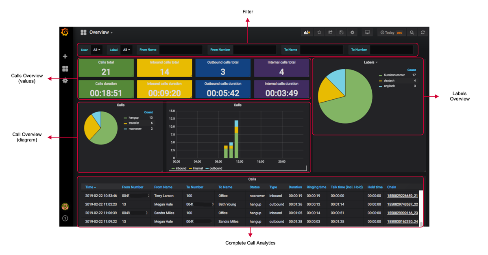Click the To Number filter input
The image size is (488, 255).
(391, 50)
